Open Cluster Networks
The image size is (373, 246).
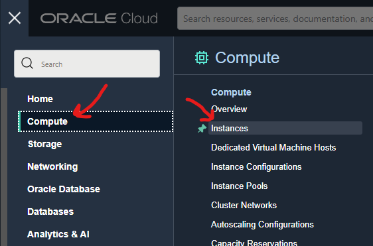(244, 205)
